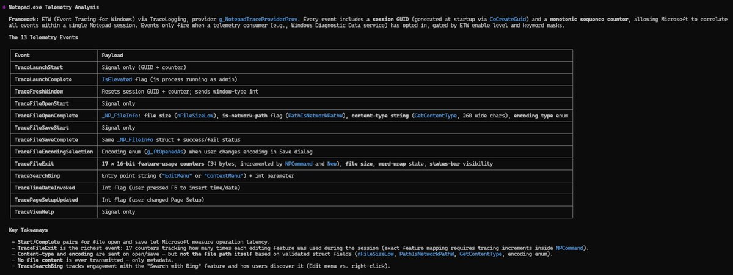Click NPCommand in the TraceFileExit table row
This screenshot has height=275, width=733.
(299, 163)
